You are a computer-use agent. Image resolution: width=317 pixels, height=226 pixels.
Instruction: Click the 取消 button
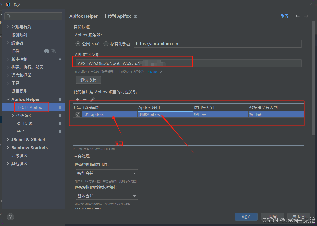273,217
